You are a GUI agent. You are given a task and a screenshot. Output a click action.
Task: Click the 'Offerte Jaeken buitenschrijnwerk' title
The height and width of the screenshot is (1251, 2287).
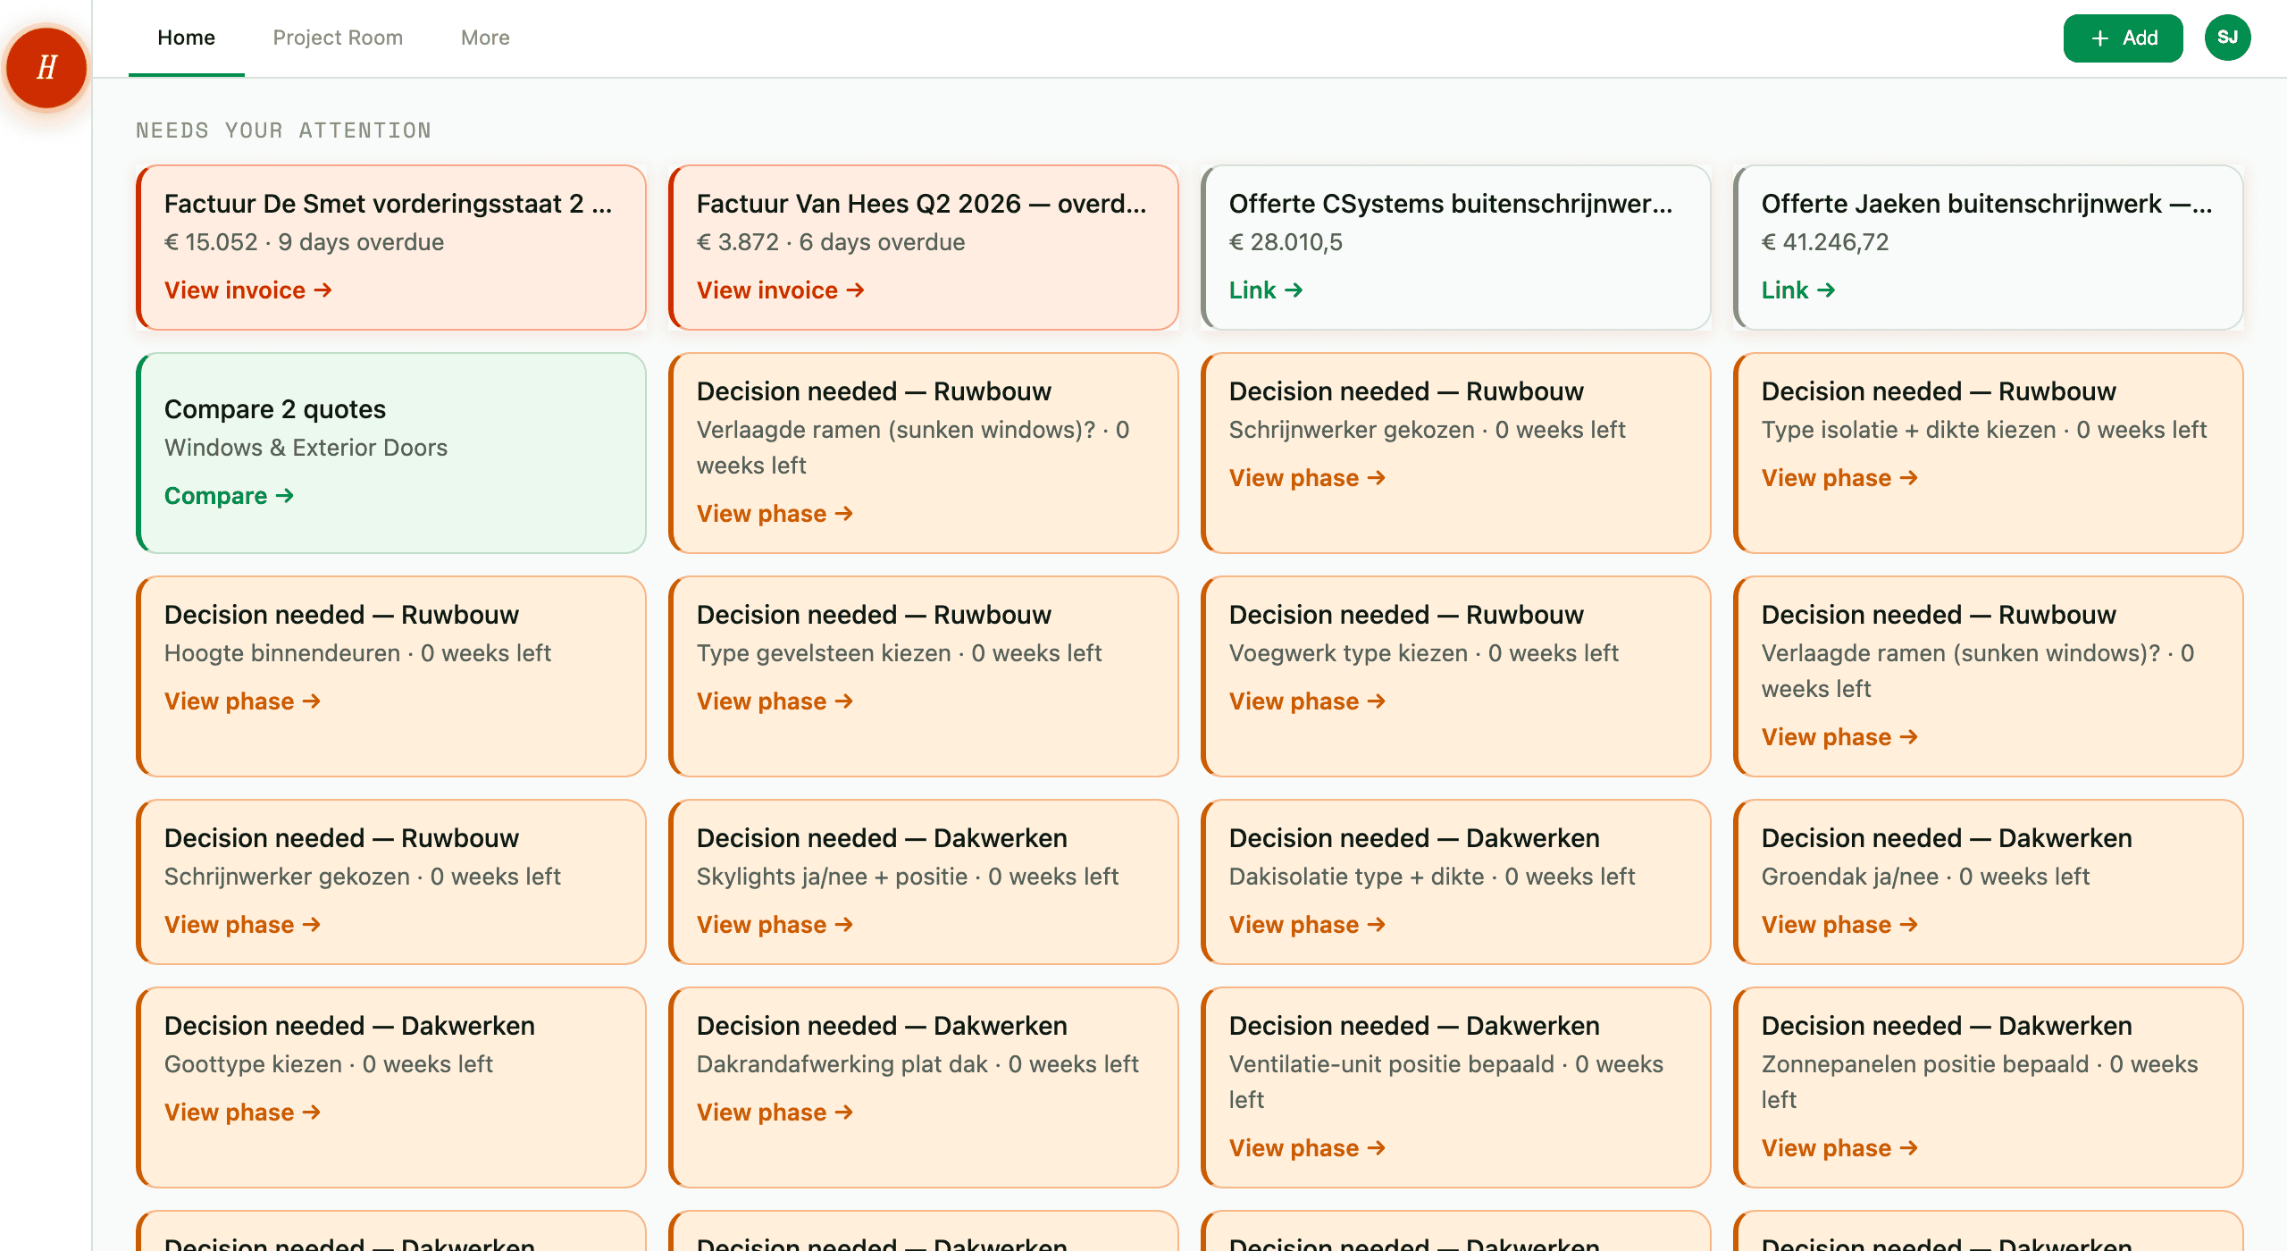pyautogui.click(x=1987, y=204)
